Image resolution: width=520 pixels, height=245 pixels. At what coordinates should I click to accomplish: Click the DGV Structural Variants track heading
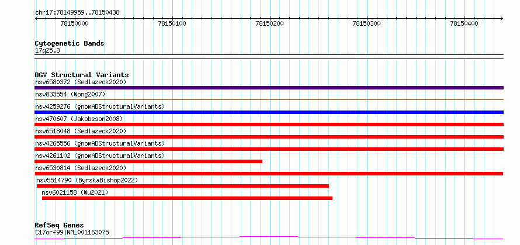82,75
